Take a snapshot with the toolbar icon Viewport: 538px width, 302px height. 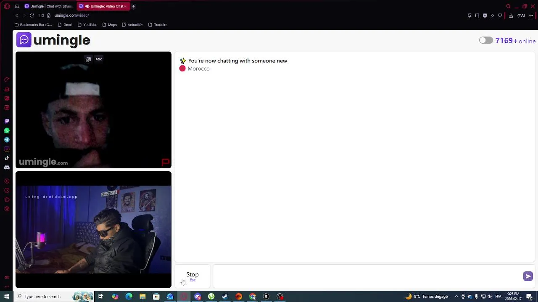click(x=477, y=16)
